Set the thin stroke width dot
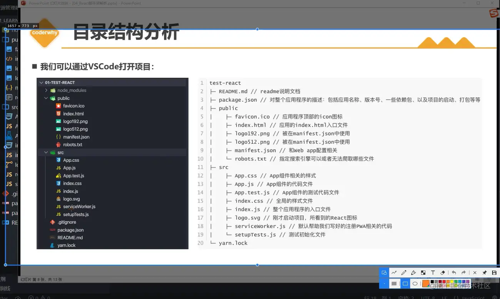 click(384, 284)
